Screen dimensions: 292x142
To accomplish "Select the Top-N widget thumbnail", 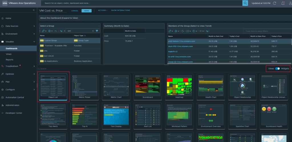I will (84, 116).
